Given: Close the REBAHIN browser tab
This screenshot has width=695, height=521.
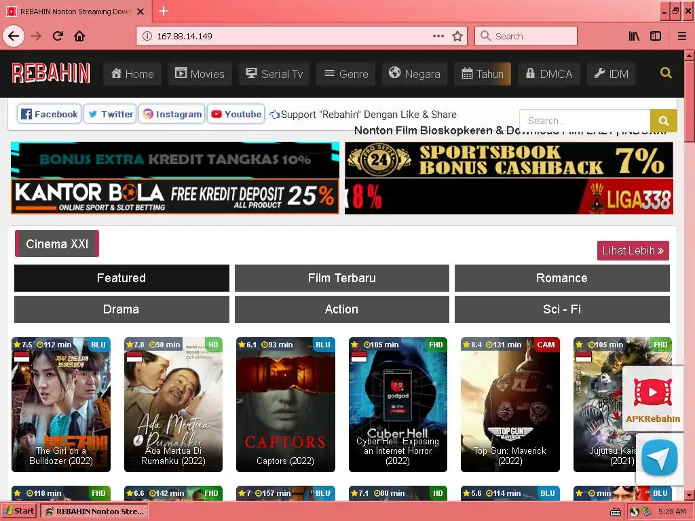Looking at the screenshot, I should coord(140,12).
